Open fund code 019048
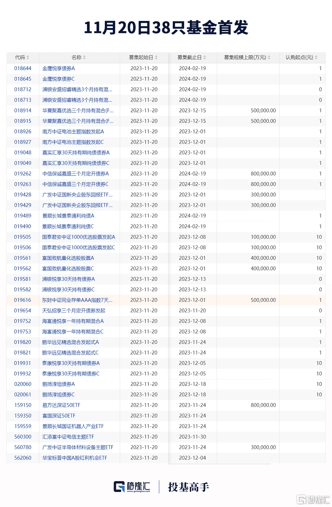Image resolution: width=332 pixels, height=507 pixels. (x=23, y=152)
